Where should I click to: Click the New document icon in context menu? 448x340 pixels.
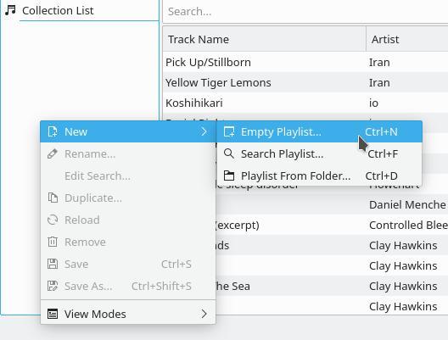pyautogui.click(x=53, y=131)
